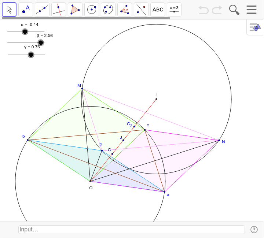Viewport: 264px width, 238px height.
Task: Select point a on the lower circle
Action: pyautogui.click(x=165, y=192)
